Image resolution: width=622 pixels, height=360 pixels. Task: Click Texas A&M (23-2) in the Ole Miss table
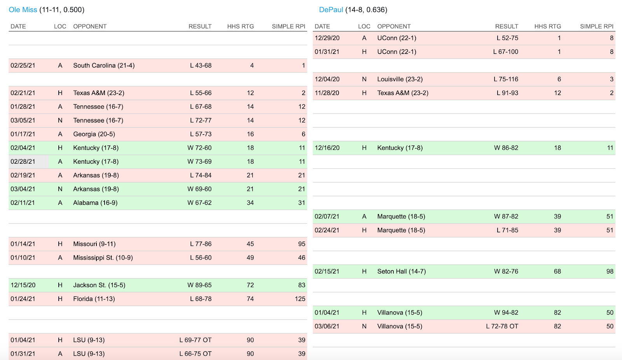click(x=99, y=93)
